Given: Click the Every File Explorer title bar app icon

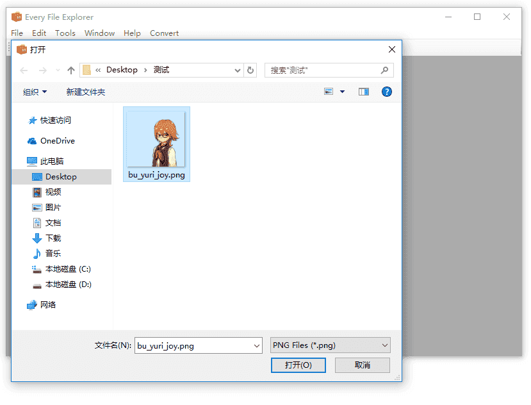Looking at the screenshot, I should [x=17, y=17].
